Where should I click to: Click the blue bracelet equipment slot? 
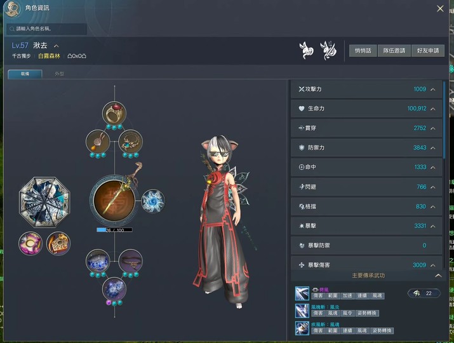pos(98,261)
